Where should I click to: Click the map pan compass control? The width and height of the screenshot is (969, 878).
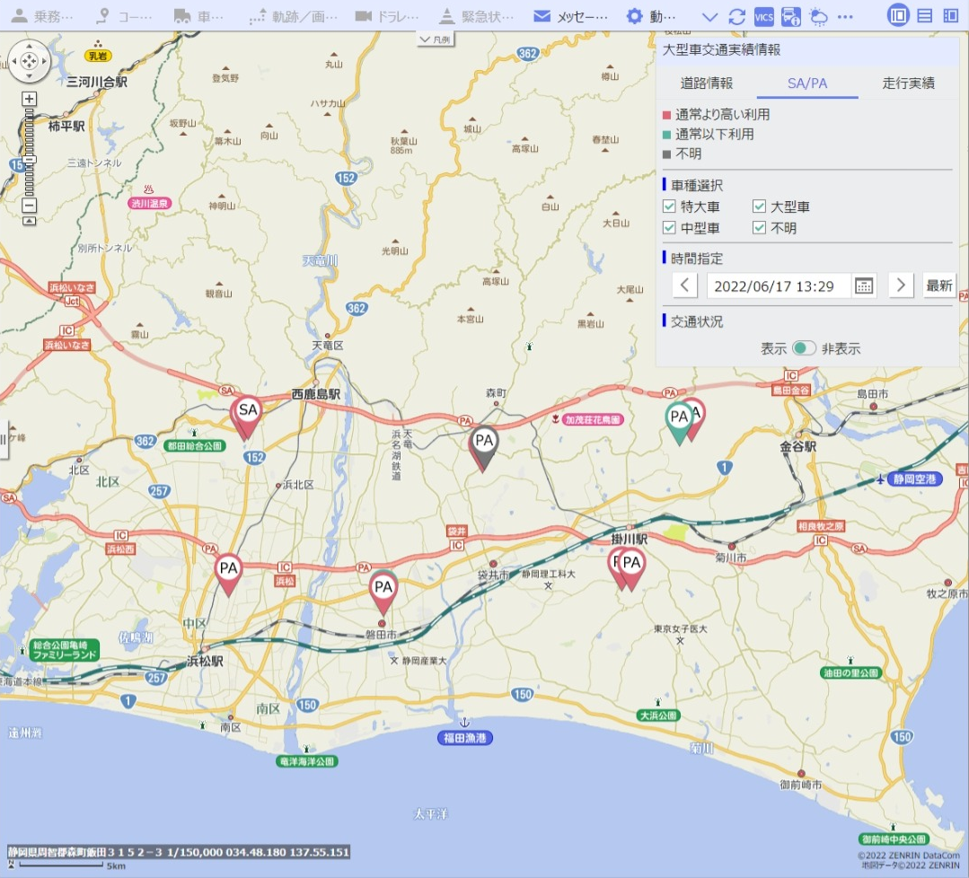29,61
